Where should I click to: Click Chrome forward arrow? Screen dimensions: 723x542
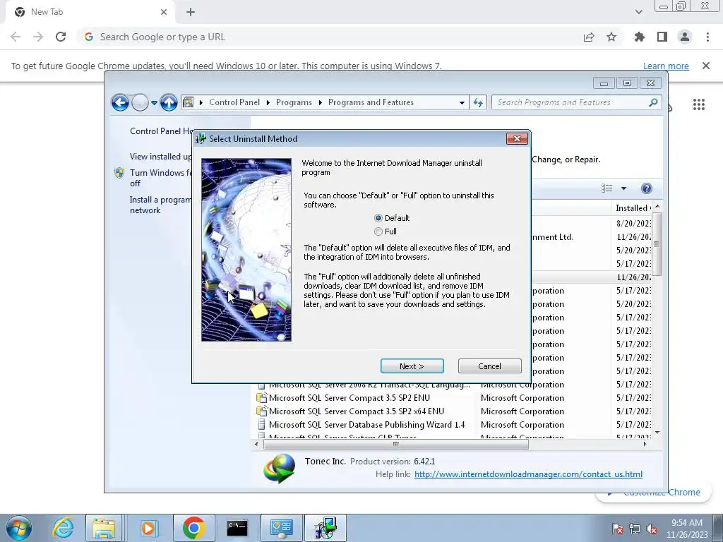[x=38, y=37]
